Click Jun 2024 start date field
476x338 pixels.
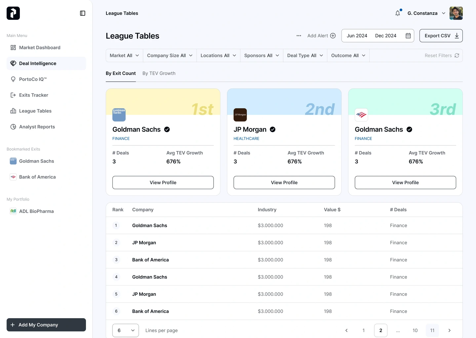pos(357,36)
